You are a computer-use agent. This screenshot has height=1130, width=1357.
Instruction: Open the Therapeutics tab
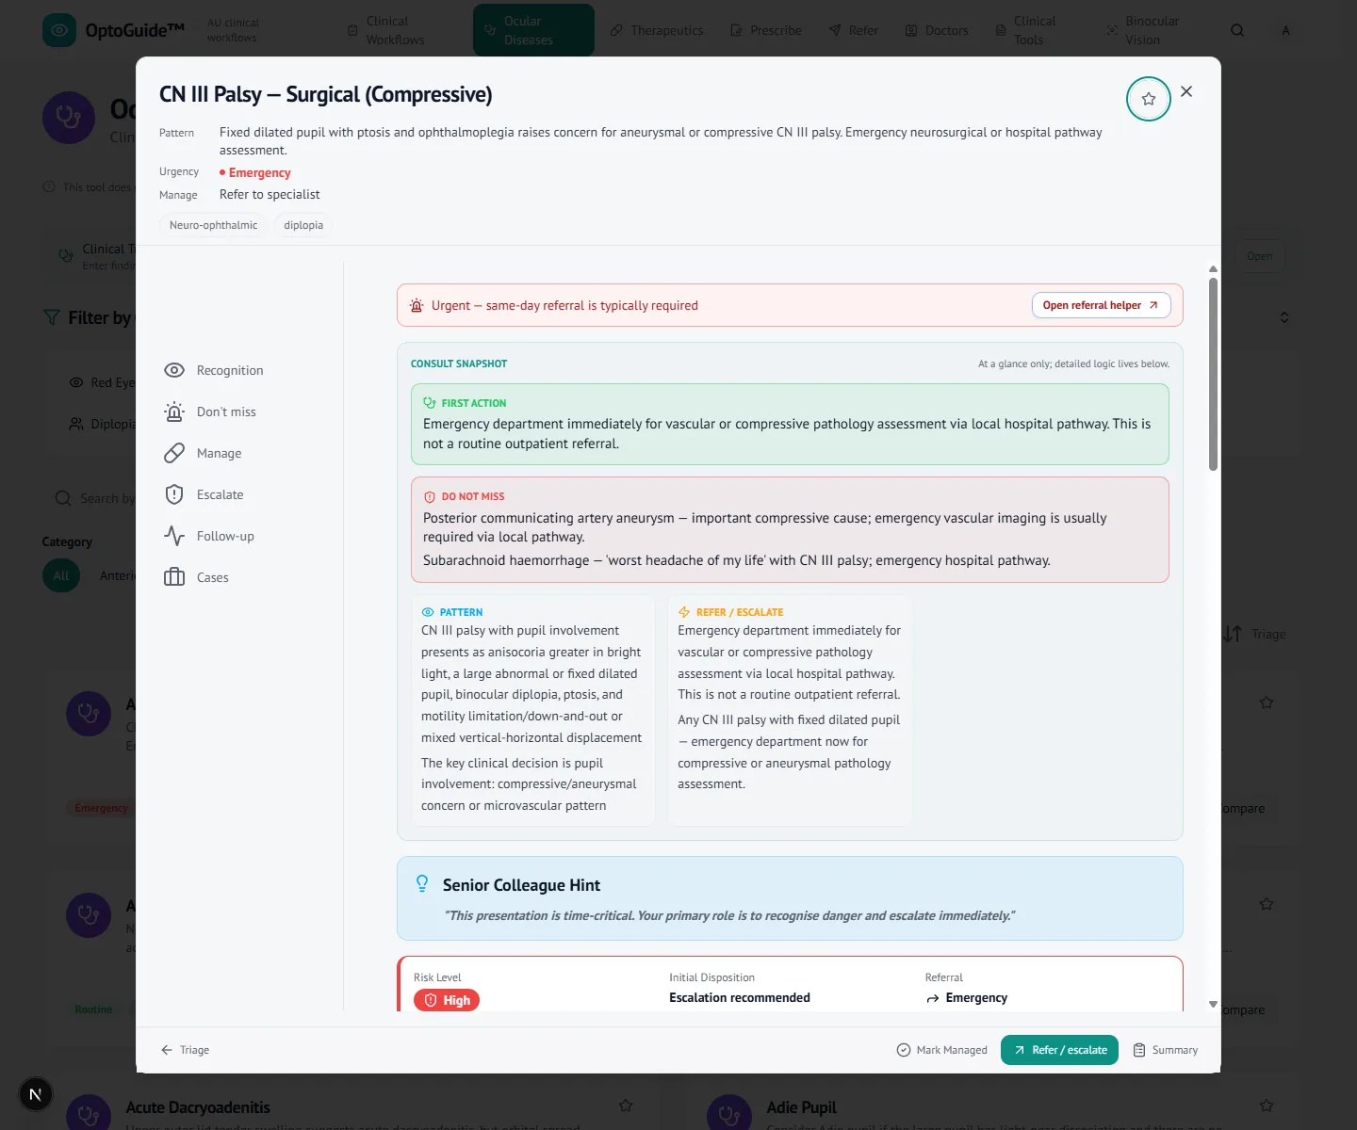click(x=657, y=30)
